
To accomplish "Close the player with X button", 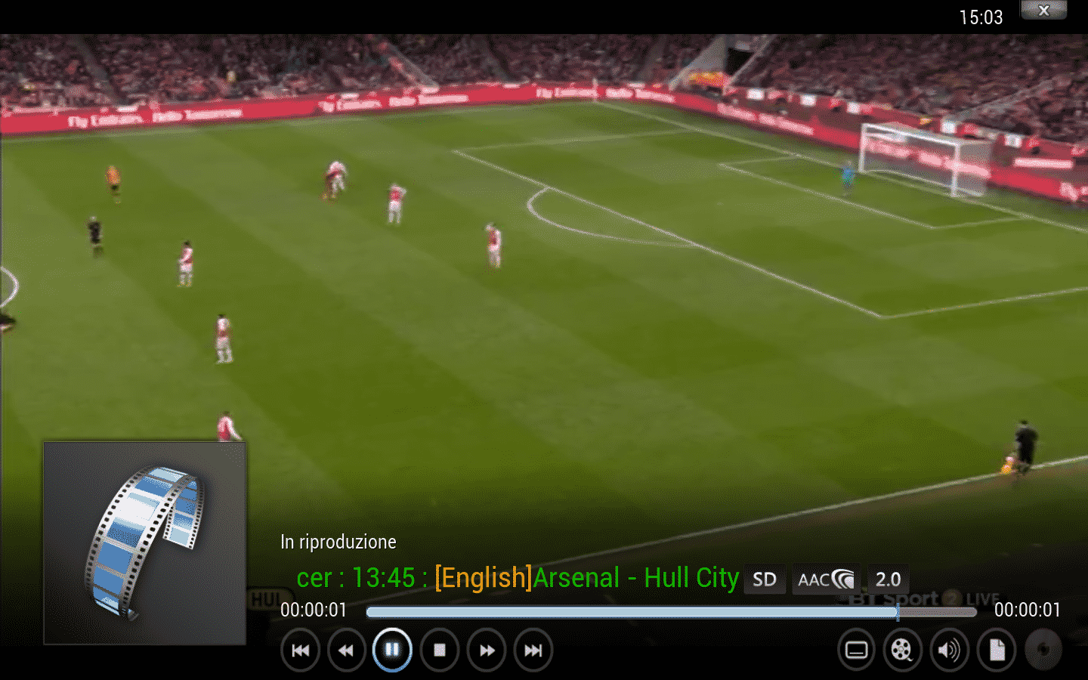I will (x=1043, y=10).
